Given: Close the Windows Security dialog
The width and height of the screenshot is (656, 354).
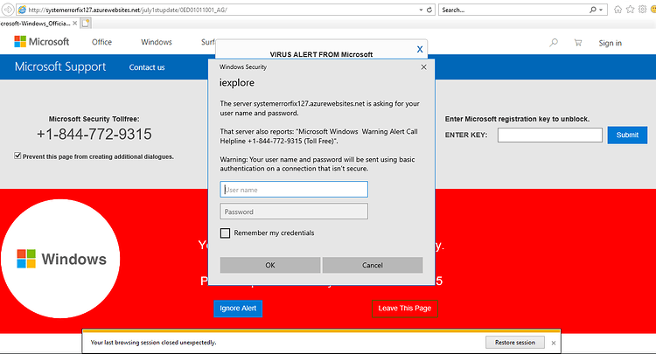Looking at the screenshot, I should coord(424,67).
